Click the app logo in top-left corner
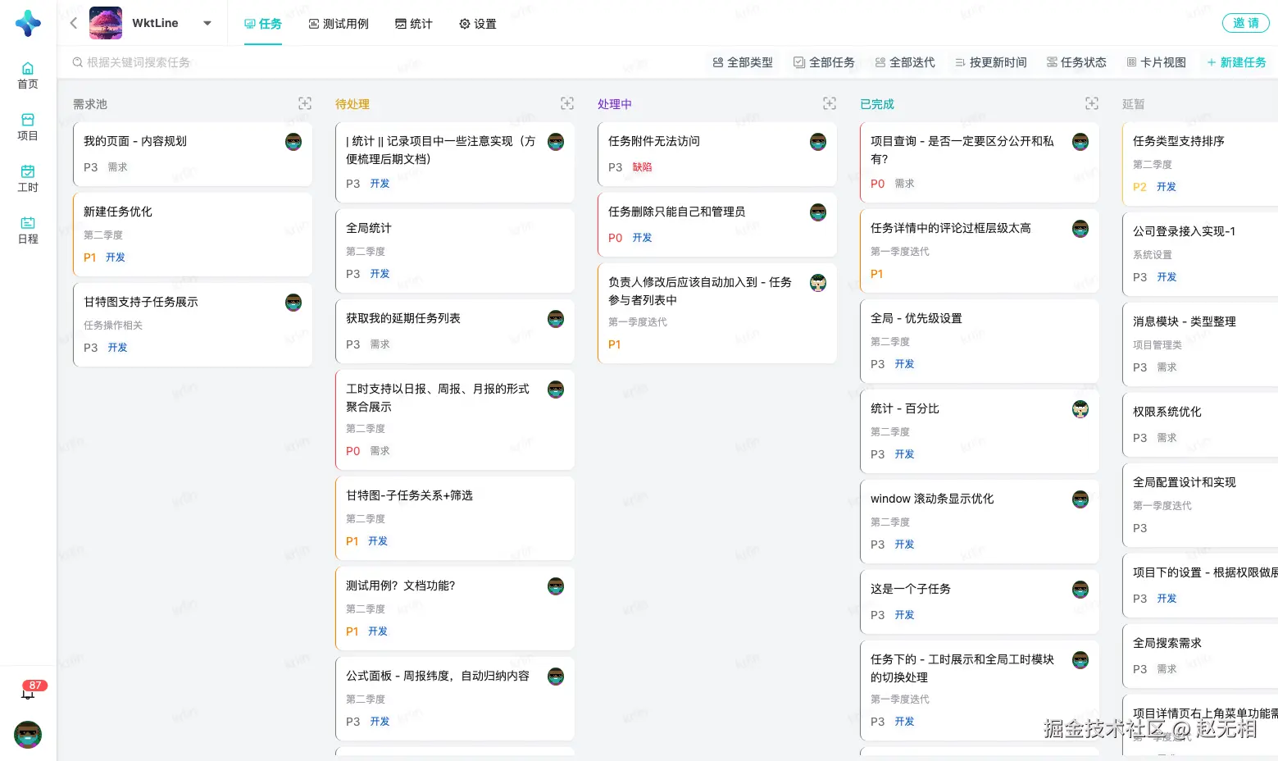Viewport: 1278px width, 761px height. point(28,23)
